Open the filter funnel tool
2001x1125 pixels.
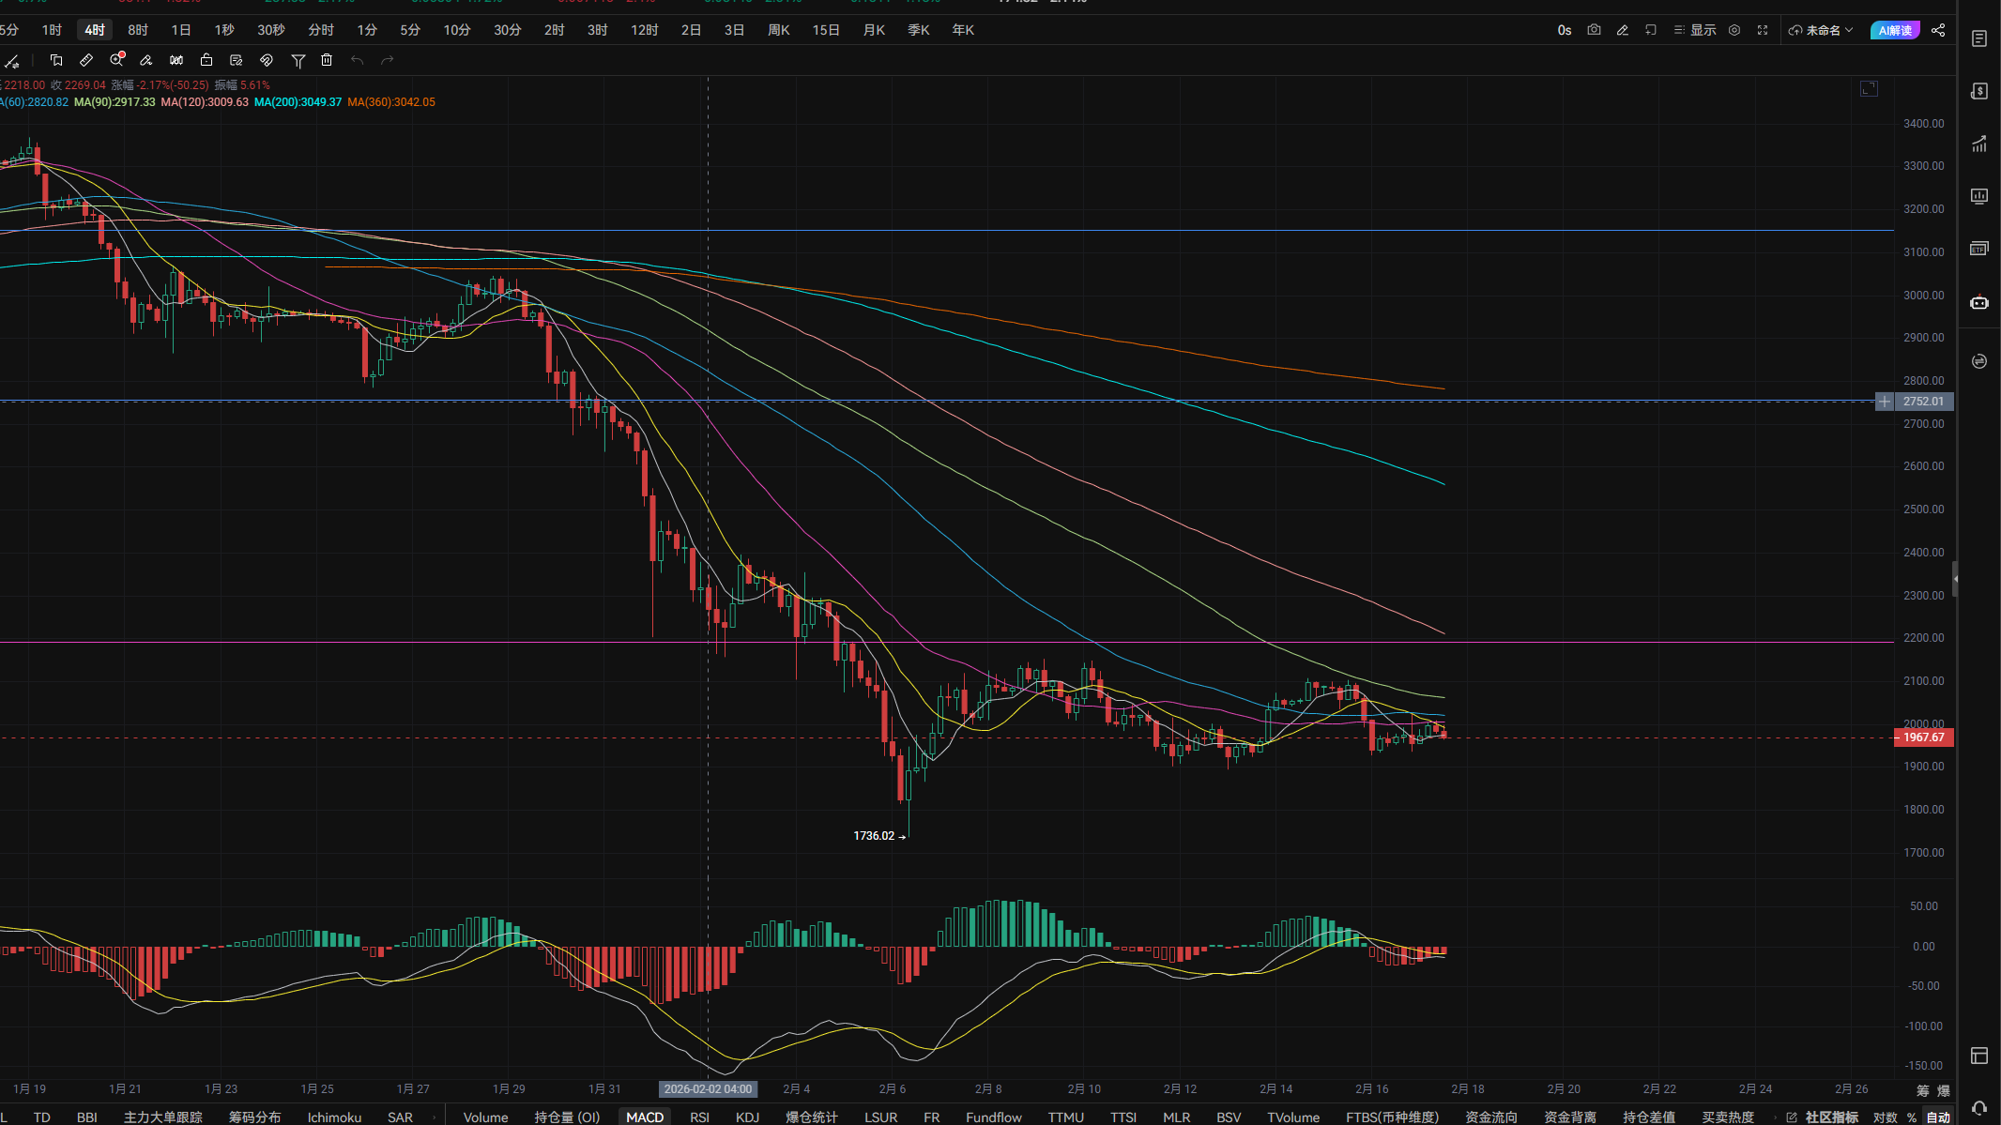pyautogui.click(x=298, y=60)
